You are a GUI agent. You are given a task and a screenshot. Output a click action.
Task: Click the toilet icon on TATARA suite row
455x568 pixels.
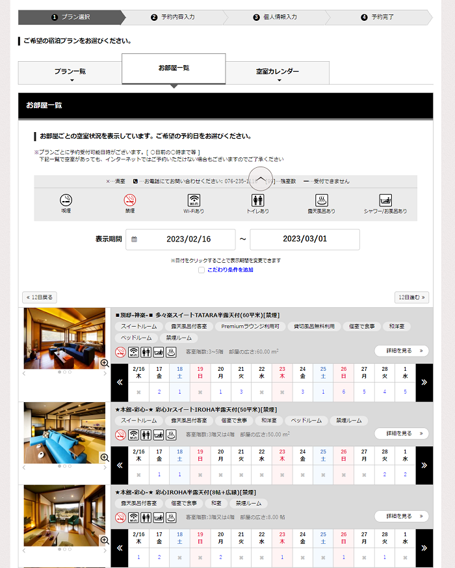tap(146, 352)
